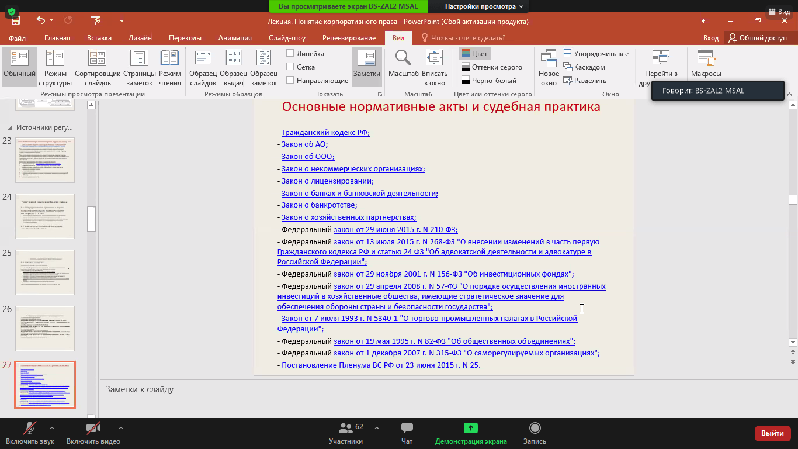Switch to Animations (Анимация) tab
This screenshot has width=798, height=449.
click(235, 38)
